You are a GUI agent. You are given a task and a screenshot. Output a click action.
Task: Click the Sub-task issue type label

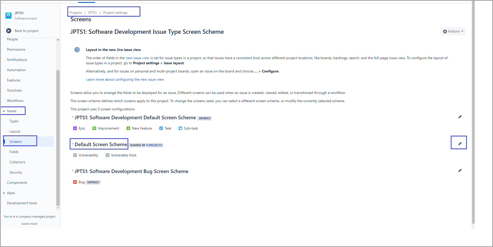pos(191,128)
